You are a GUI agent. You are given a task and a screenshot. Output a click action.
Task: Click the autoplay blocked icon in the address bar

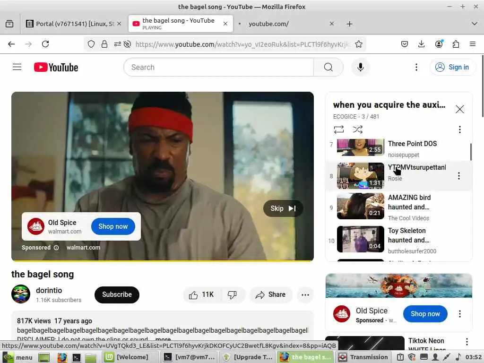pos(127,44)
